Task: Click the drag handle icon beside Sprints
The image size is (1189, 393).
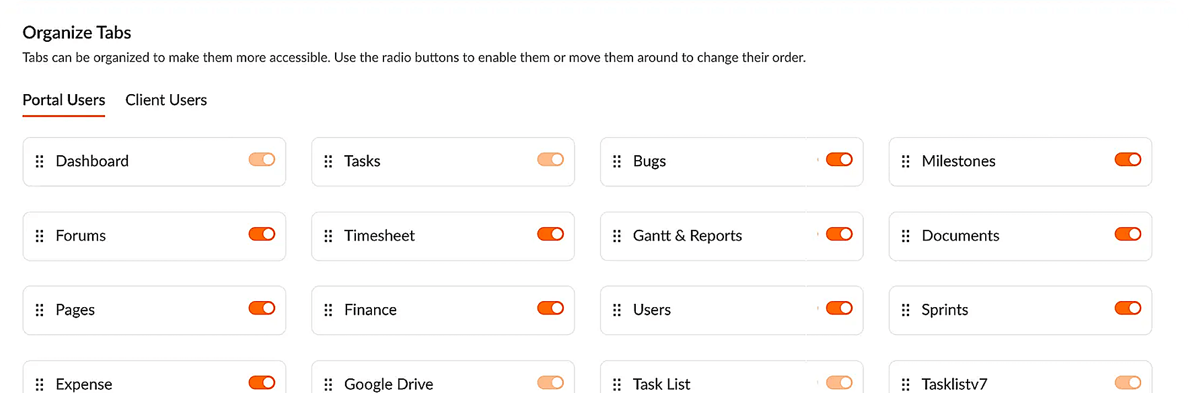Action: coord(906,310)
